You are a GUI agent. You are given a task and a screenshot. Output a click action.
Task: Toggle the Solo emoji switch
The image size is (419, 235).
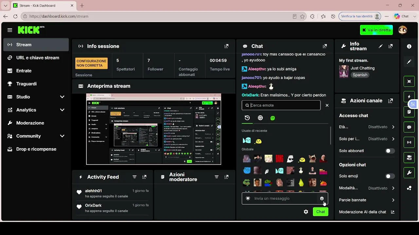(390, 176)
